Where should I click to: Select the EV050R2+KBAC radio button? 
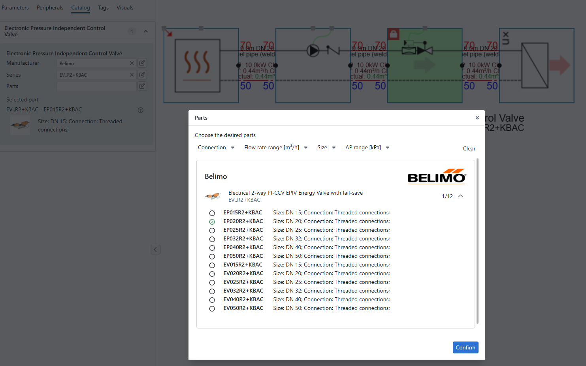pos(212,309)
